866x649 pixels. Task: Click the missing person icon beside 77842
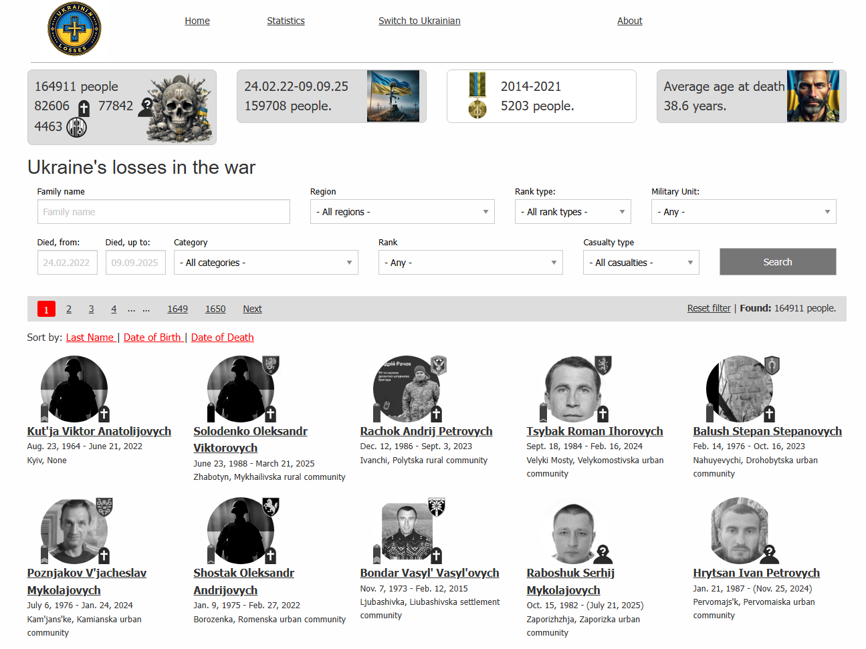(144, 108)
